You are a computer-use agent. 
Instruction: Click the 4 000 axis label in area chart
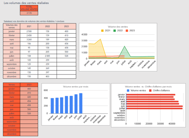(84, 35)
